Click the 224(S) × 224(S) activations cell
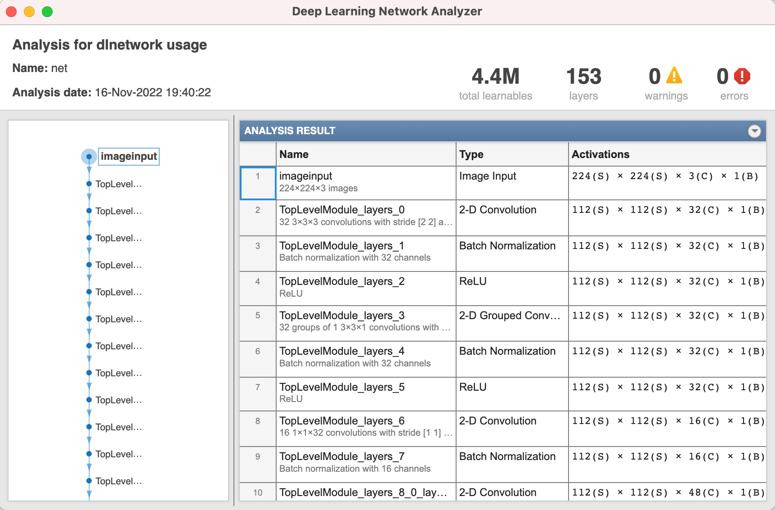 tap(667, 183)
